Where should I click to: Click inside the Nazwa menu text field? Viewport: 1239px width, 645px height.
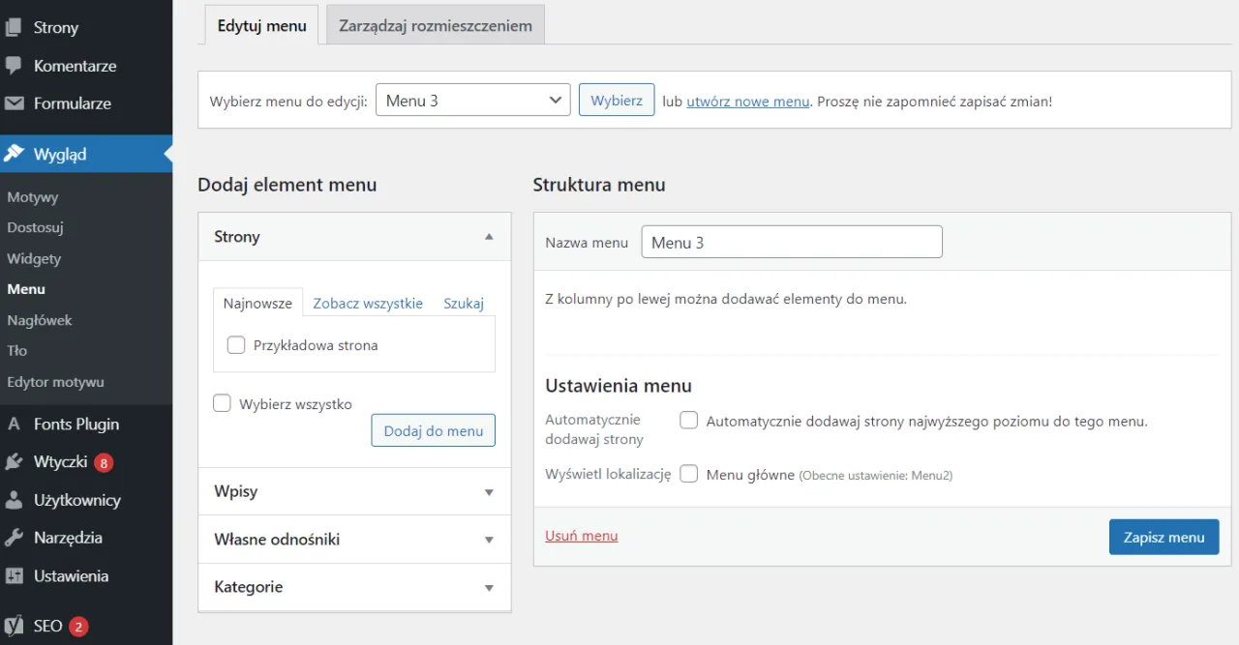[791, 242]
